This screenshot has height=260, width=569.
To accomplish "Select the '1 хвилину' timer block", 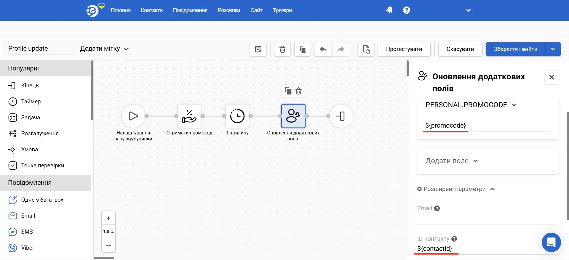I will click(x=237, y=116).
